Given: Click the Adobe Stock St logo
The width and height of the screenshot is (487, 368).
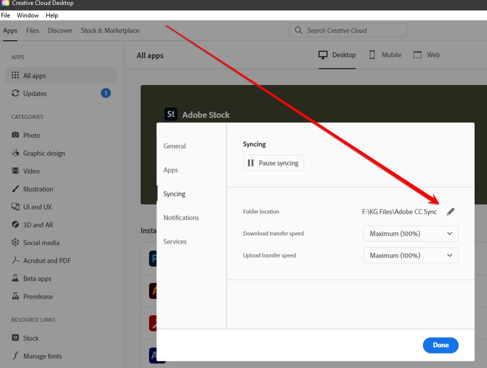Looking at the screenshot, I should pos(171,114).
